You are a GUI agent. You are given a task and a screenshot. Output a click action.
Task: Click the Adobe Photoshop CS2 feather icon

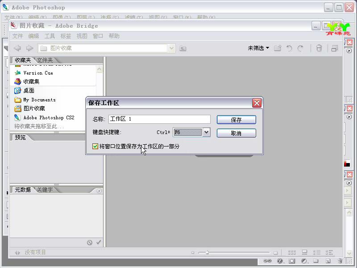[17, 117]
